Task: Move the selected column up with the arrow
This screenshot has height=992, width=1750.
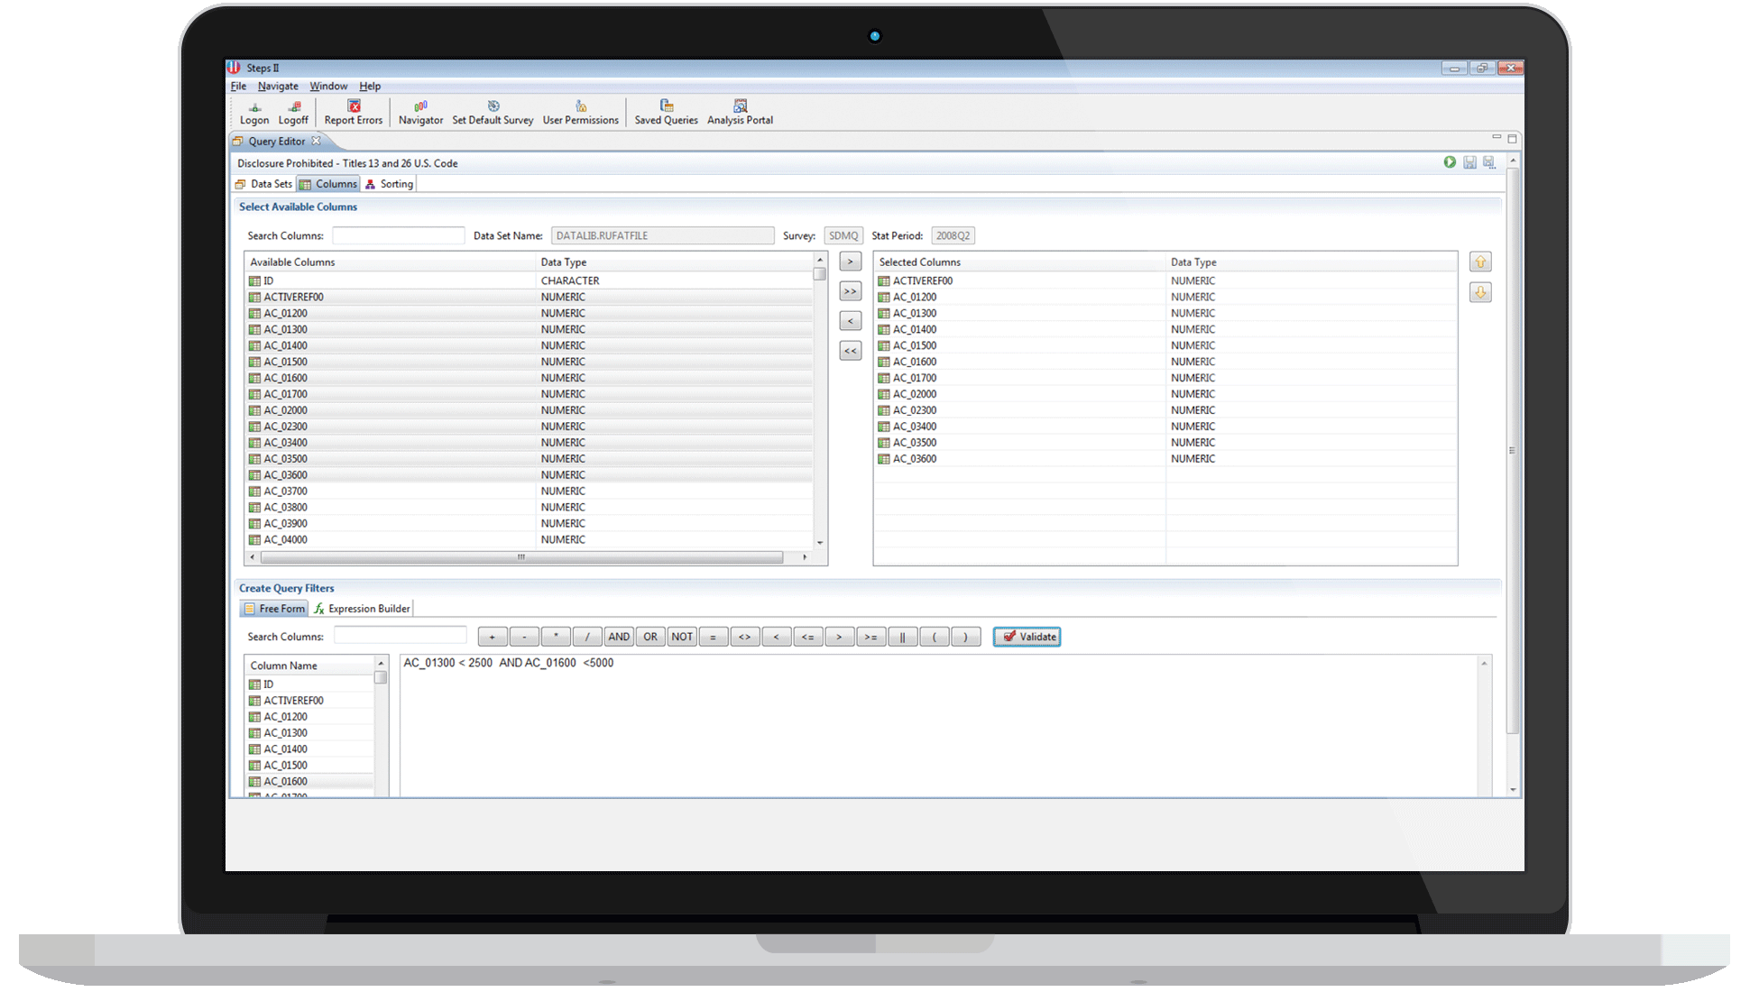Action: pos(1480,262)
